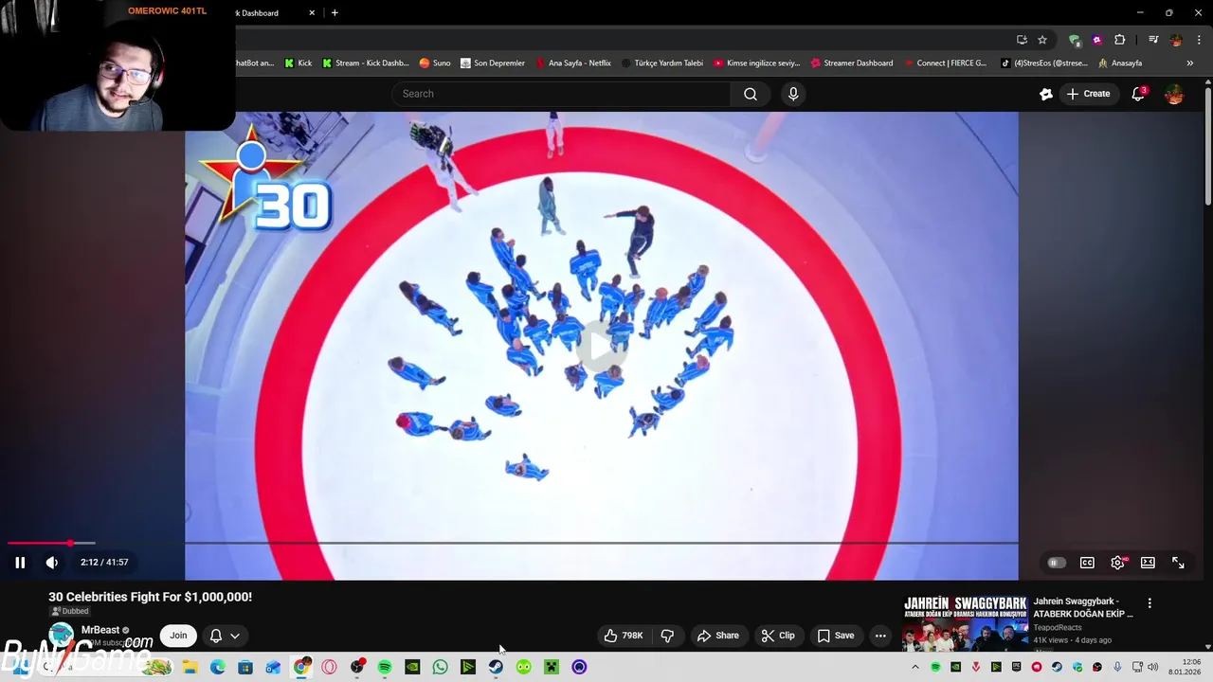Click inside the YouTube search field
This screenshot has height=682, width=1213.
click(x=561, y=94)
